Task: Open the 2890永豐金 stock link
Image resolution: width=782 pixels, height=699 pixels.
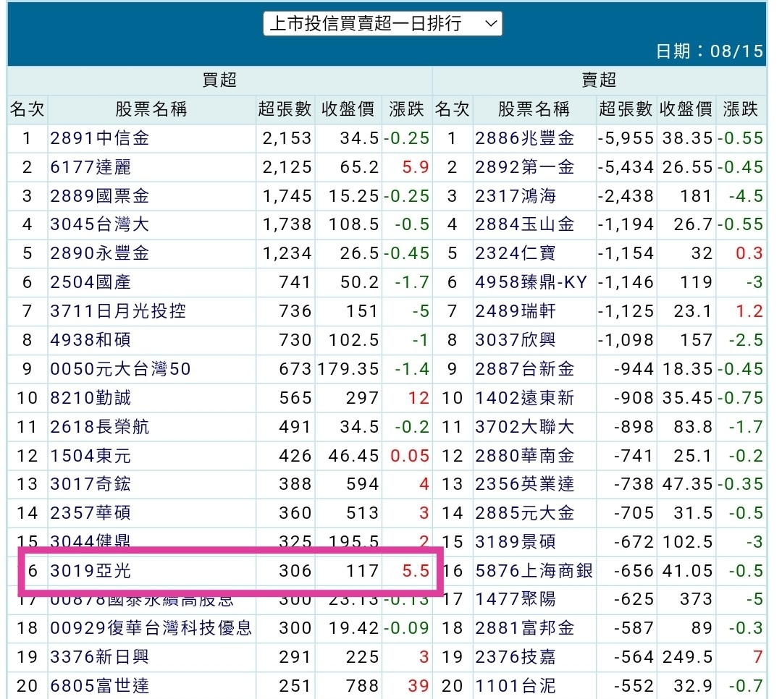Action: pyautogui.click(x=100, y=253)
